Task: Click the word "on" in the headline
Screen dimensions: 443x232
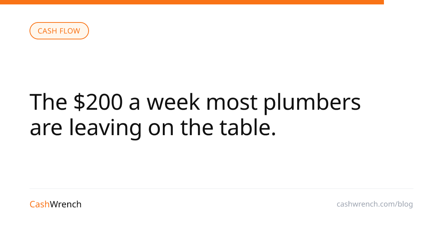Action: click(161, 128)
